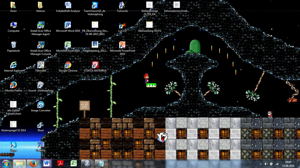Open the power status tray icon
The height and width of the screenshot is (168, 300).
(271, 164)
